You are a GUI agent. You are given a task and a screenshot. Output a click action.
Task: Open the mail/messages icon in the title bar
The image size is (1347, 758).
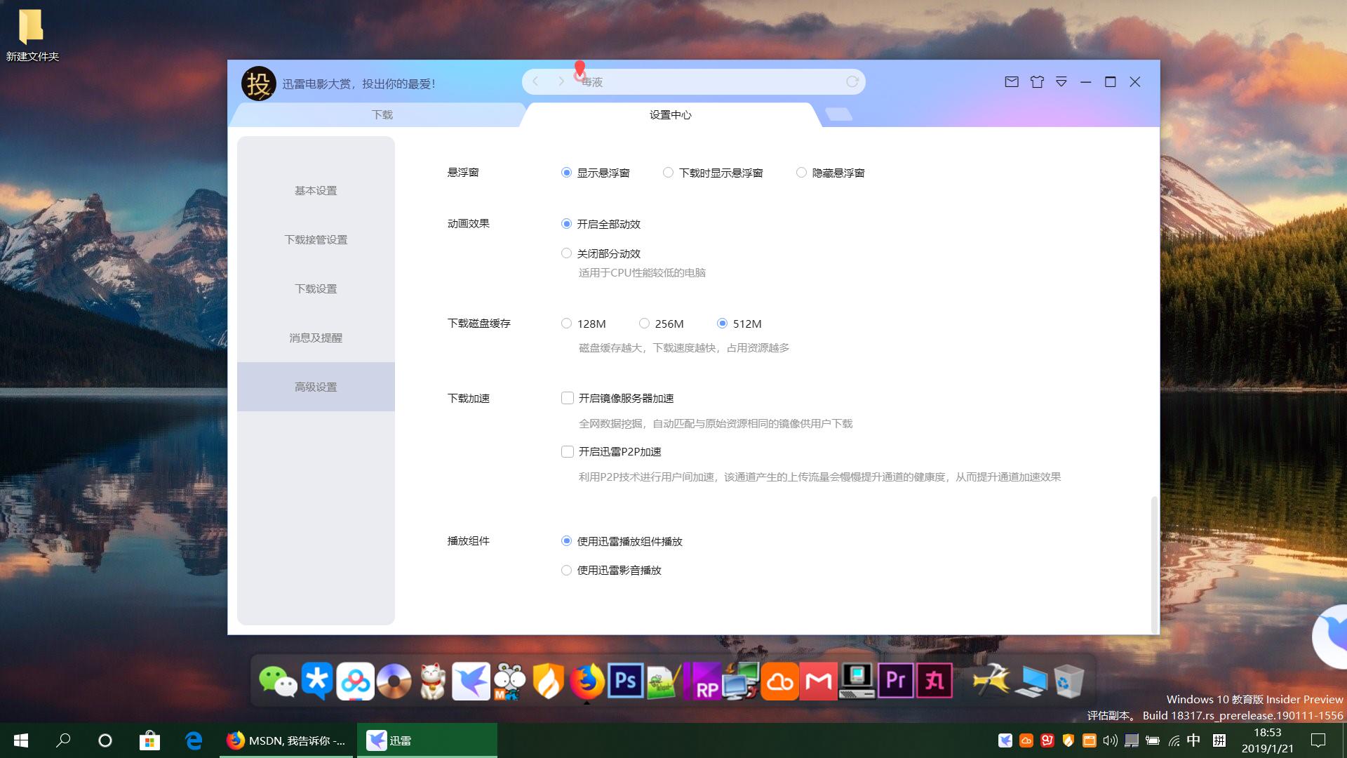pyautogui.click(x=1011, y=82)
